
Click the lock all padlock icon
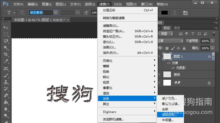tap(184, 48)
